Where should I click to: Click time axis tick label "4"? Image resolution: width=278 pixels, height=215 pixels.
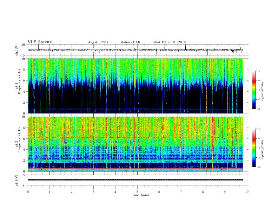click(x=115, y=192)
